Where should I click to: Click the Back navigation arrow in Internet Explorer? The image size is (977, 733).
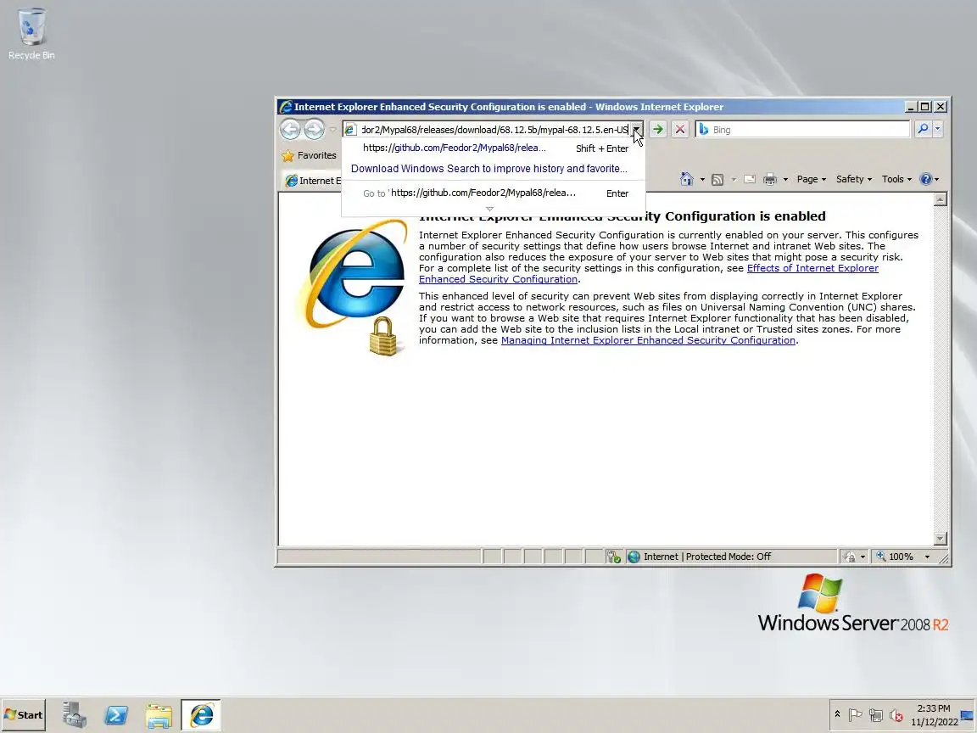[x=290, y=129]
